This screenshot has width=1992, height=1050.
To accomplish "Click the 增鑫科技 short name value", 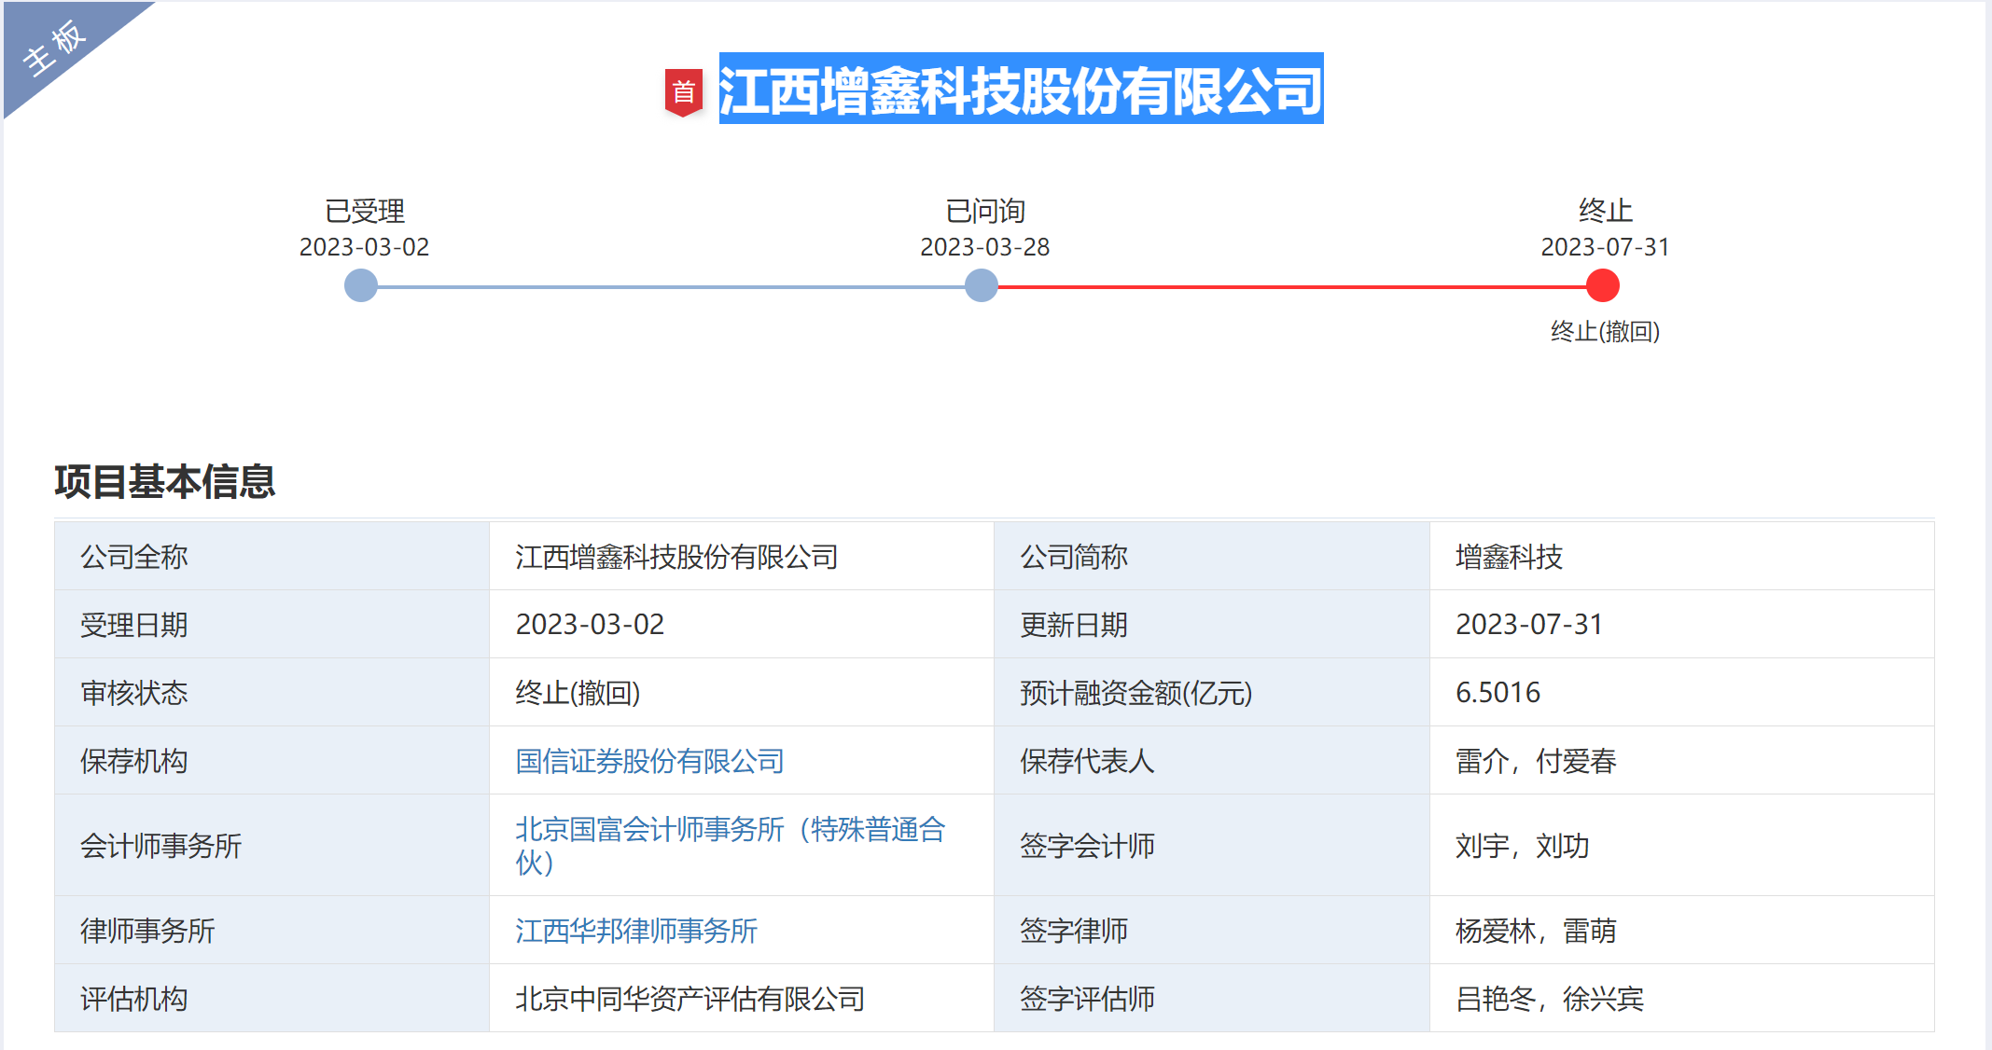I will [1509, 557].
